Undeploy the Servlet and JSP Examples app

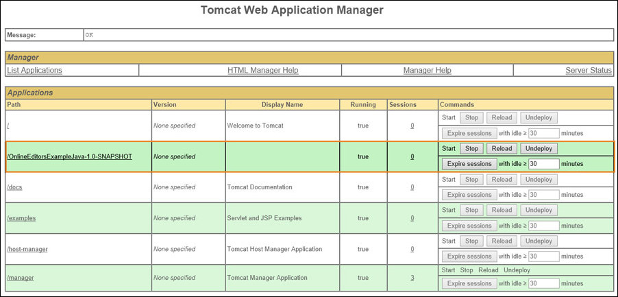pyautogui.click(x=539, y=210)
